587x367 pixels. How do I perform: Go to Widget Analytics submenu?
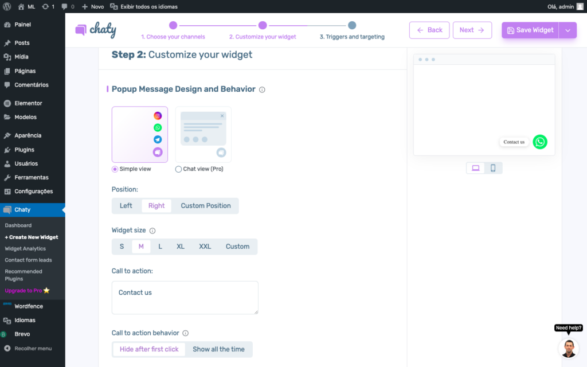point(25,248)
